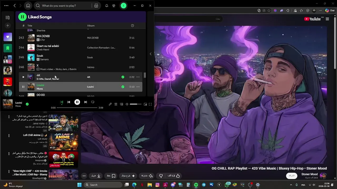Toggle liked checkmark on Lovini row

coord(123,87)
